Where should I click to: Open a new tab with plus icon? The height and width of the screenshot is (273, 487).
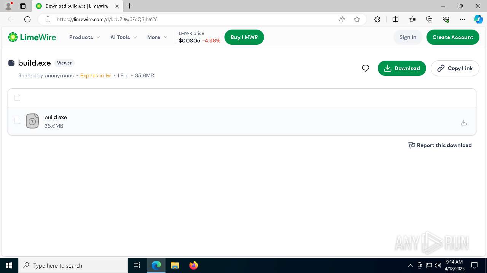(x=130, y=6)
